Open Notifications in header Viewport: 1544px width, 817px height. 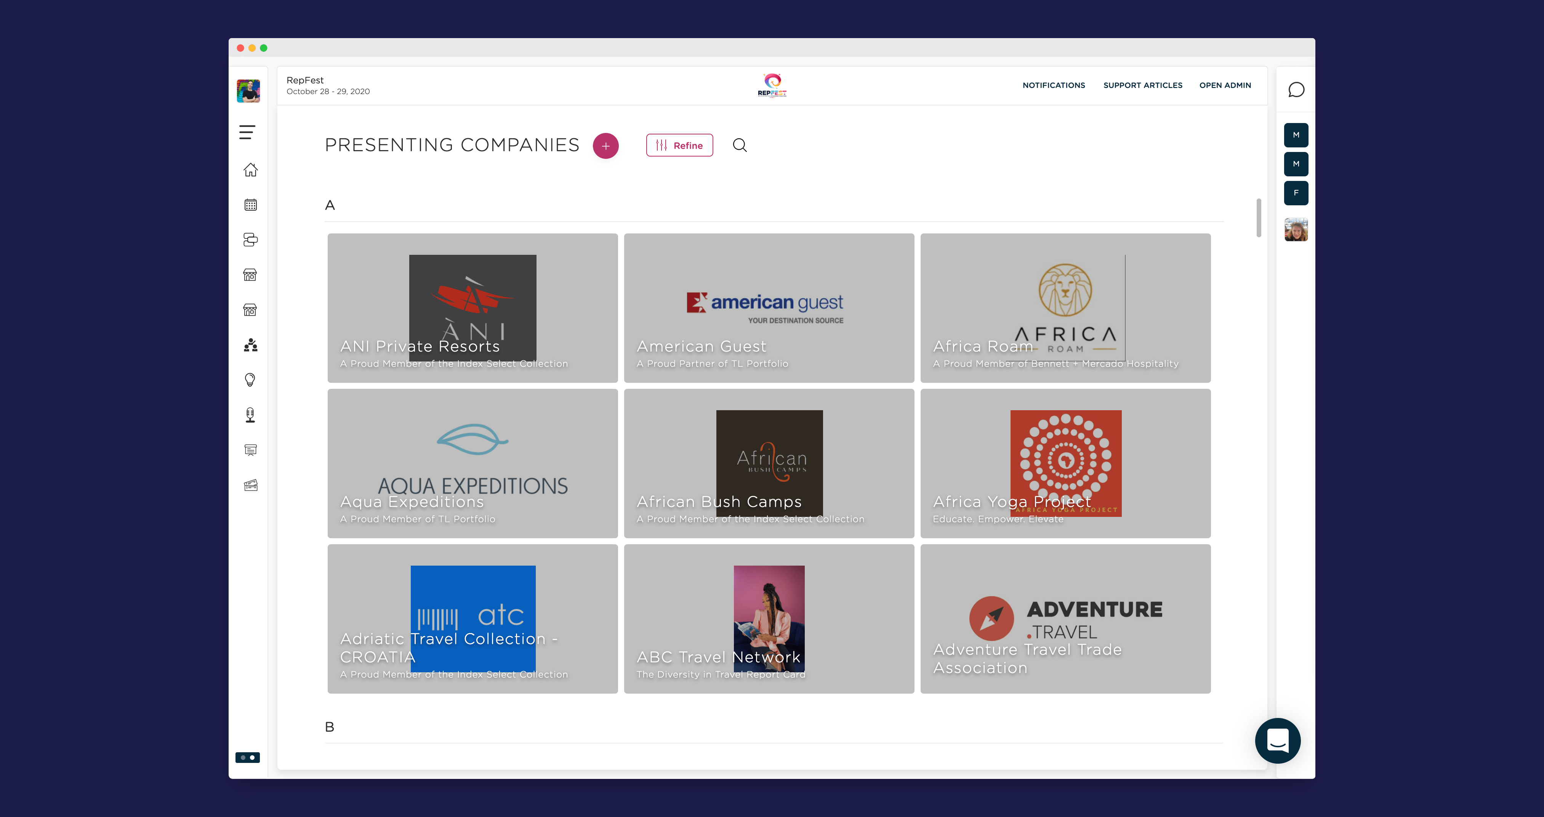point(1053,86)
